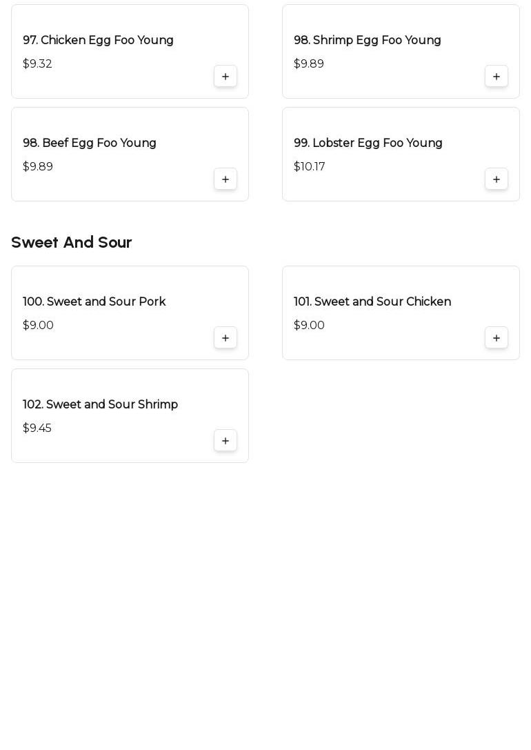Click the 'Sweet And Sour' section heading
Viewport: 531px width, 750px height.
(x=71, y=243)
